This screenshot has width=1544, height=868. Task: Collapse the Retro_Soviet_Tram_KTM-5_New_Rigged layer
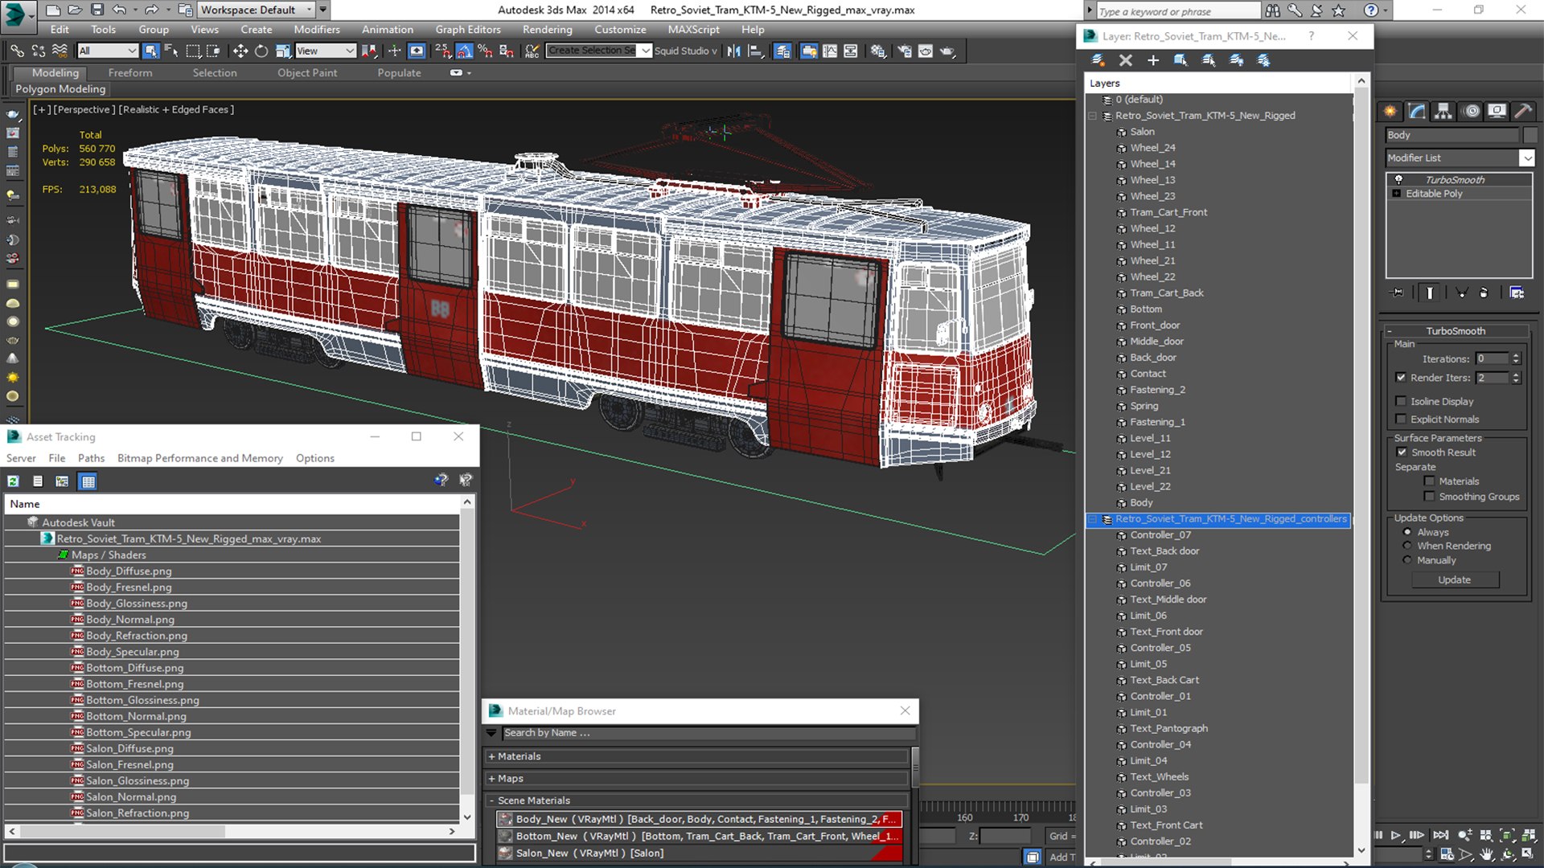[x=1093, y=116]
